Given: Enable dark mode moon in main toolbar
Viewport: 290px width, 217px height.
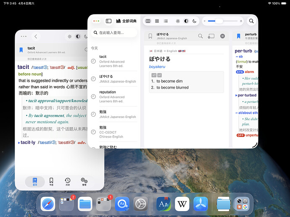Looking at the screenshot, I should point(194,21).
